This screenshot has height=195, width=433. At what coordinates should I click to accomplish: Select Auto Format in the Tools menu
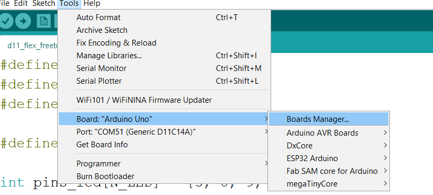pos(164,17)
